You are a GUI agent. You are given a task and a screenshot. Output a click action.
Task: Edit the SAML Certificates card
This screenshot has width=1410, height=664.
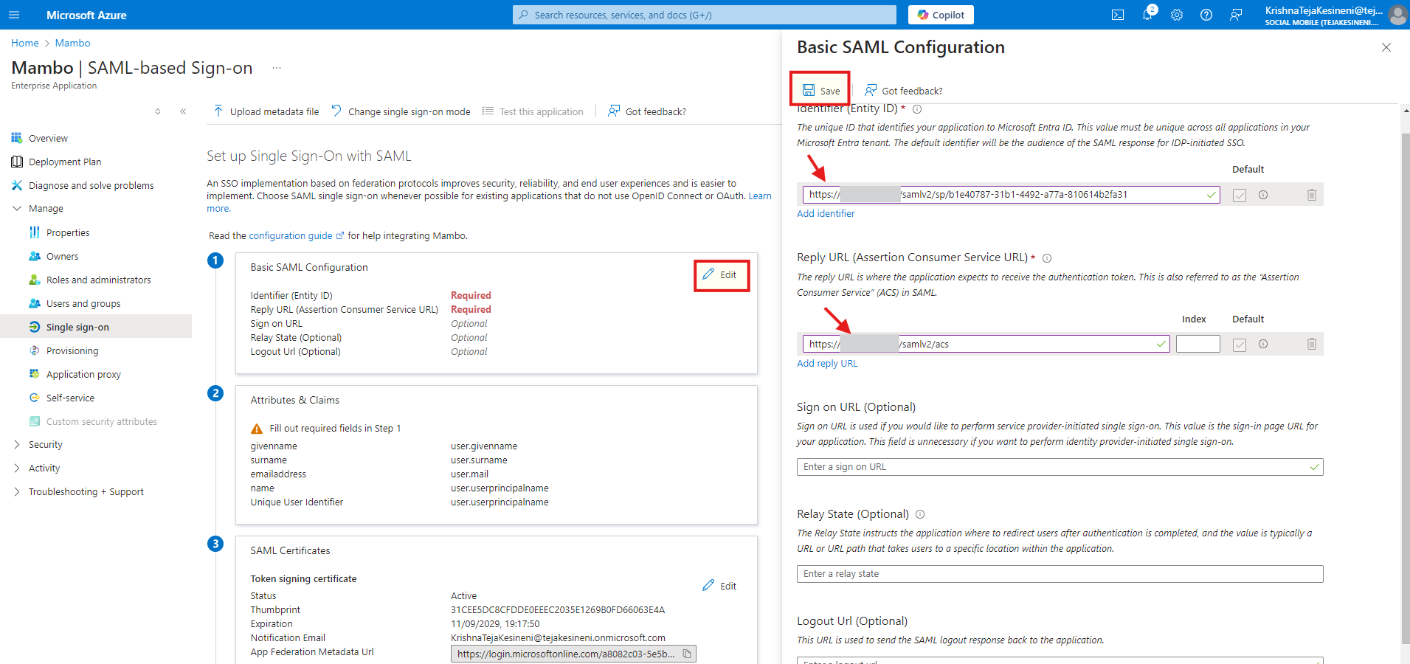click(x=720, y=586)
